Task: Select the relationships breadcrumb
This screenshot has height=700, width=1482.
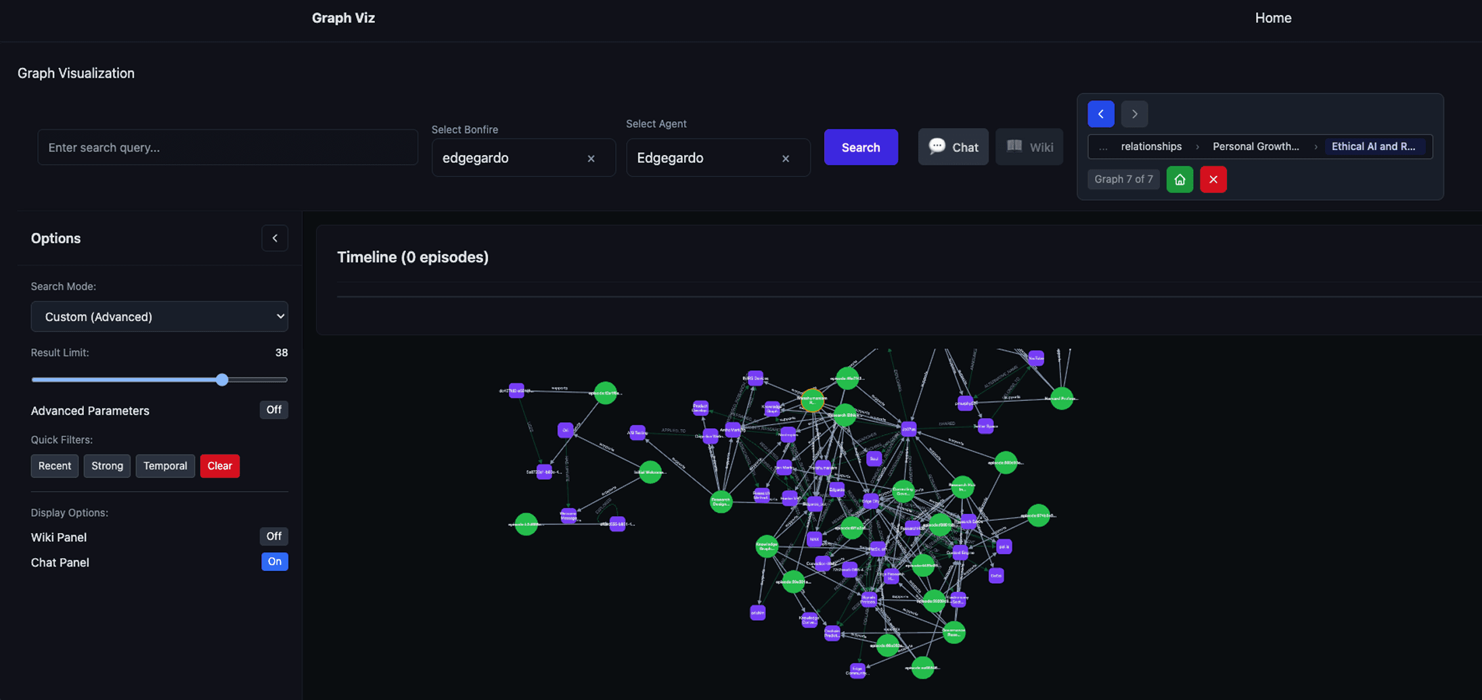Action: point(1151,146)
